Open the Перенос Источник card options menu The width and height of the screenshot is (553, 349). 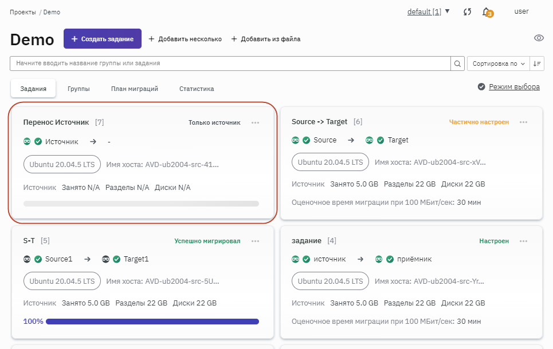pos(255,122)
